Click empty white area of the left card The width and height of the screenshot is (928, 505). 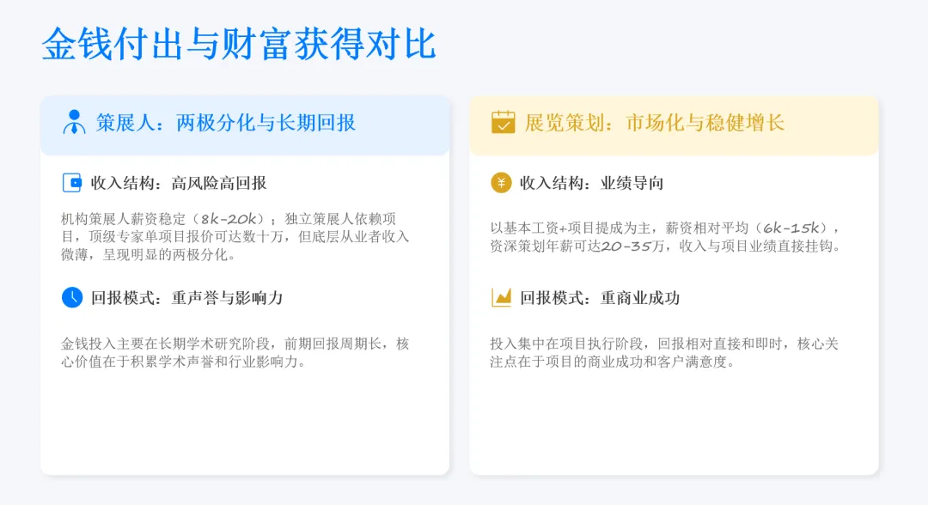(x=245, y=423)
